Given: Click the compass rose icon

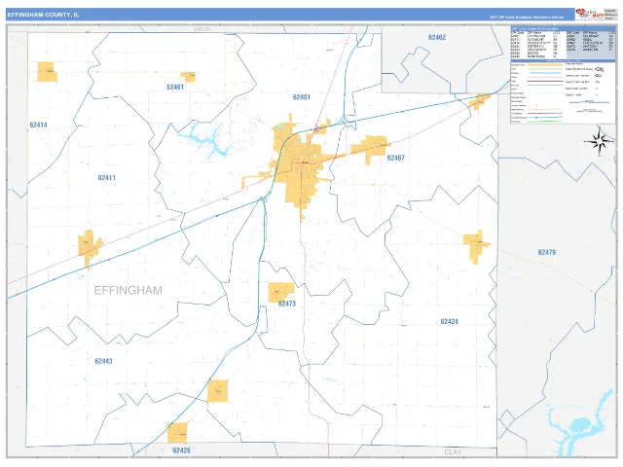Looking at the screenshot, I should [600, 141].
